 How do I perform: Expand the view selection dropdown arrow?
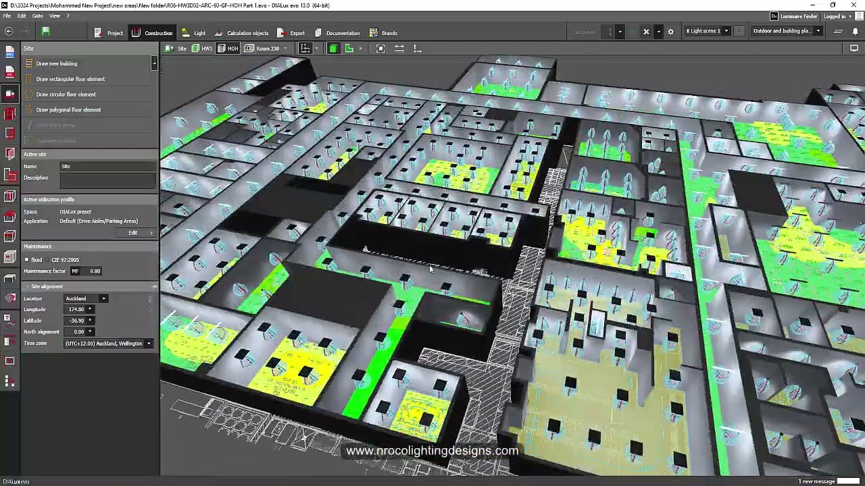(316, 49)
